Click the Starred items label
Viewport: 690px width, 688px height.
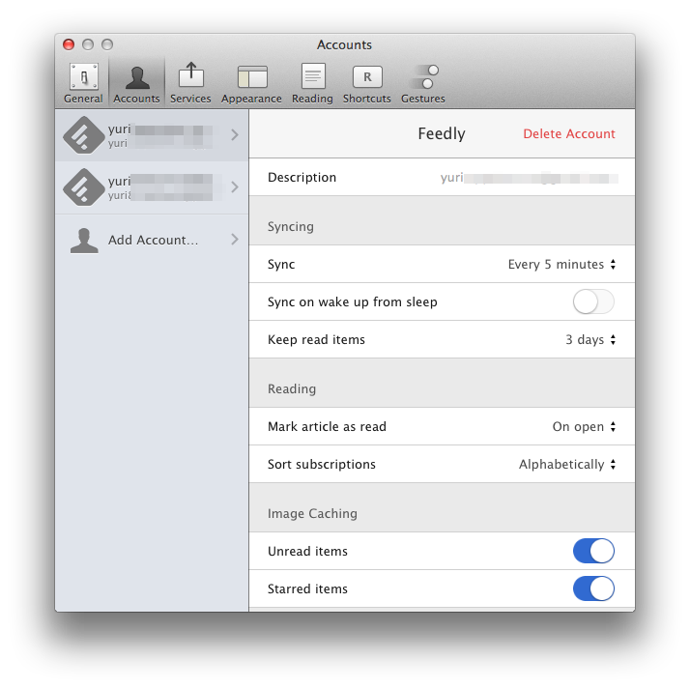[x=307, y=589]
